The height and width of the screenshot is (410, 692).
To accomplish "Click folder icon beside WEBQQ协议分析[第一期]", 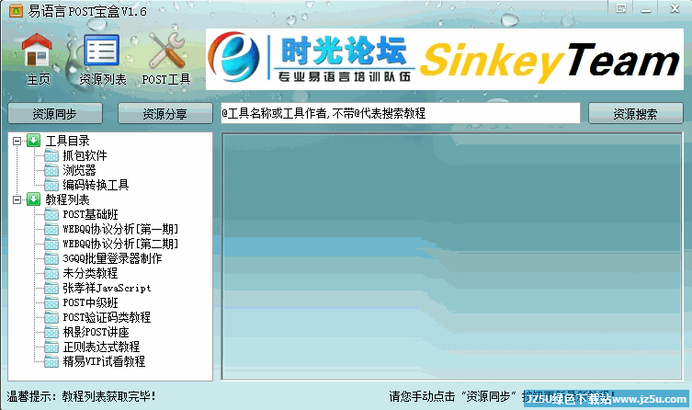I will (51, 229).
